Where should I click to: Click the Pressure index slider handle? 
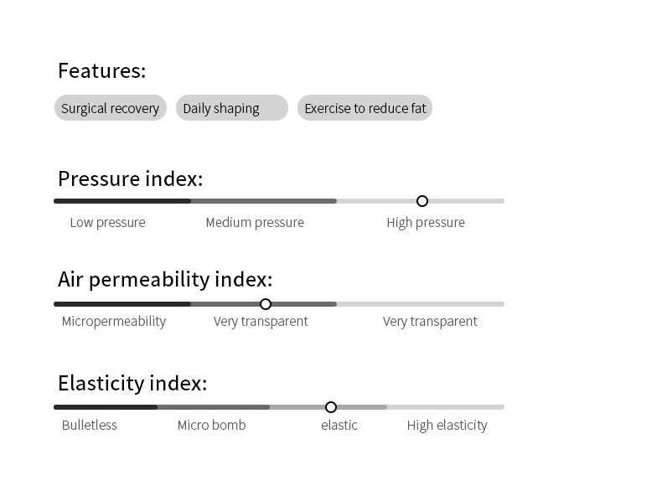(x=422, y=201)
